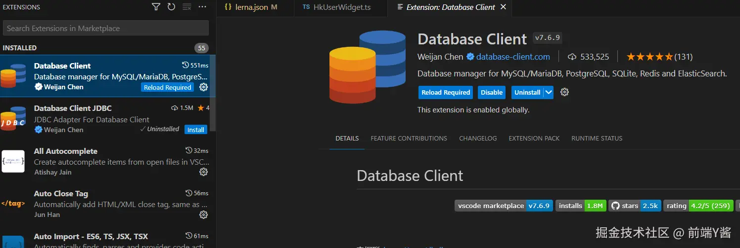The image size is (740, 248).
Task: Open gear icon next to Uninstall button
Action: [565, 92]
